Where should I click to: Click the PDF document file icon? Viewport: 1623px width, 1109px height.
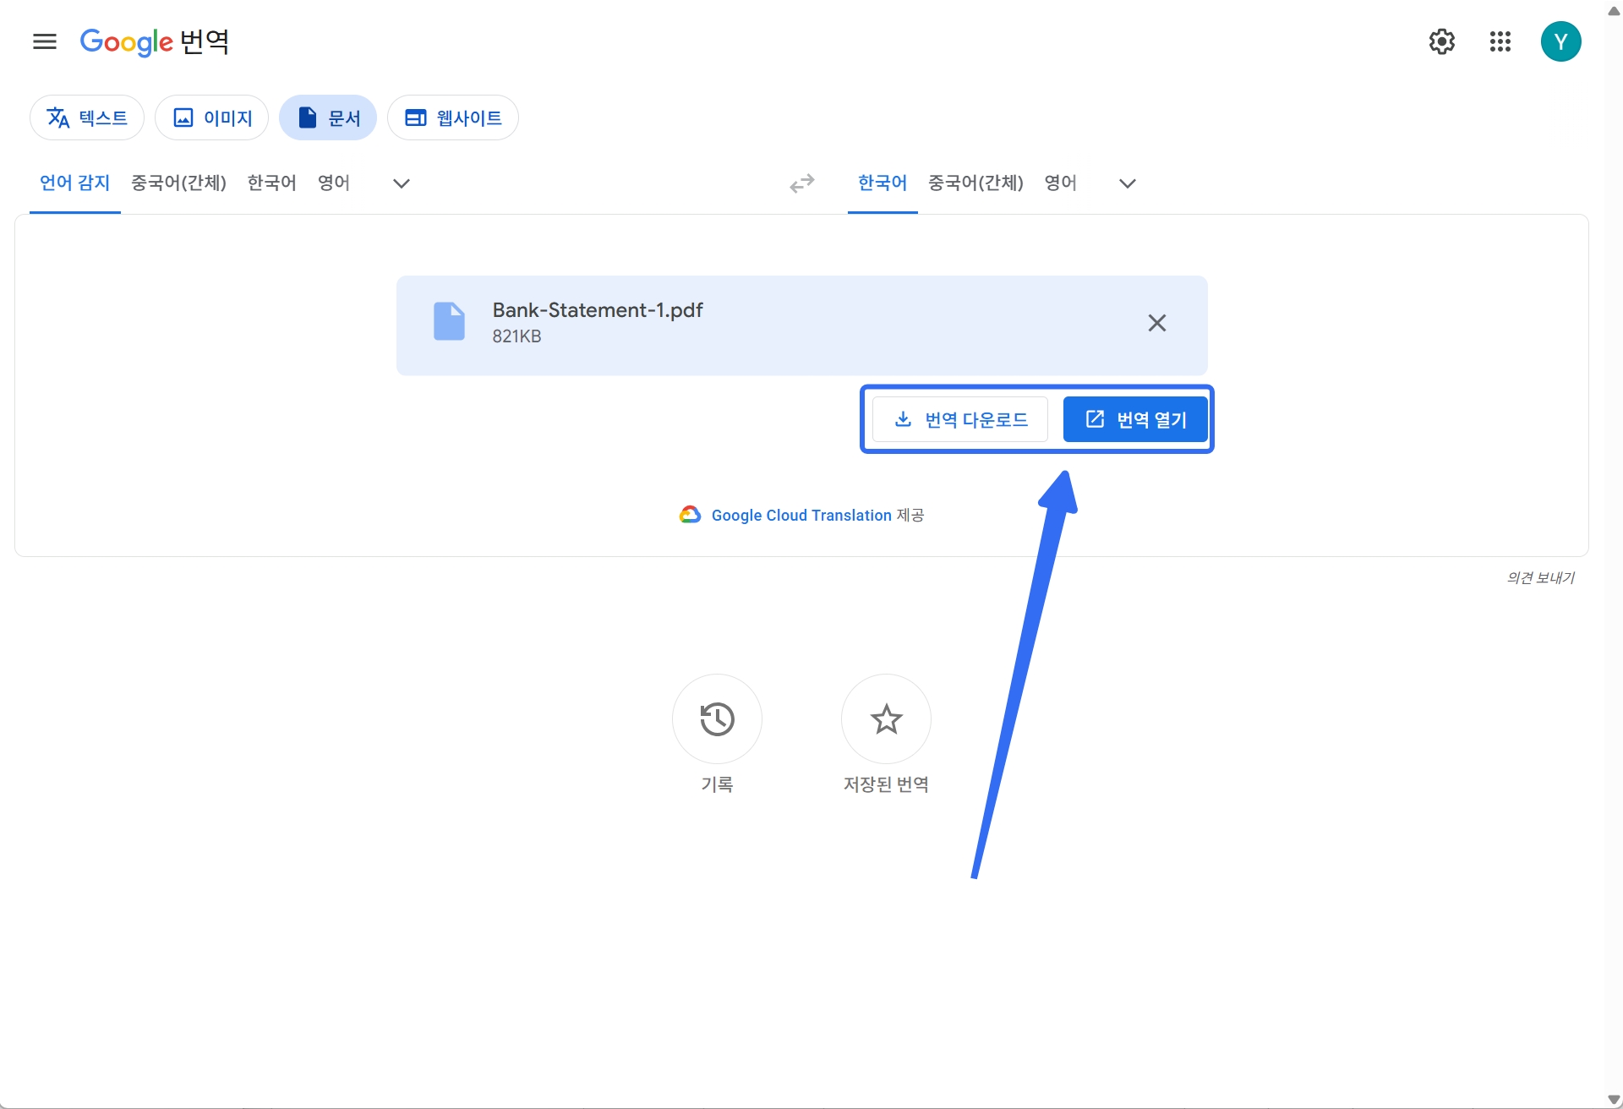pyautogui.click(x=449, y=321)
